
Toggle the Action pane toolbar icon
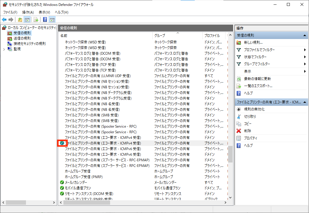coord(52,19)
